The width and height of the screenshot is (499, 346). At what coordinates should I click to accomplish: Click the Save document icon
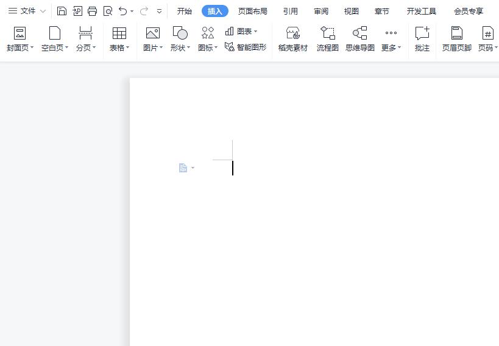pos(62,11)
